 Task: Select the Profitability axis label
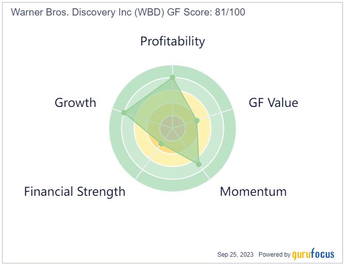tap(172, 41)
